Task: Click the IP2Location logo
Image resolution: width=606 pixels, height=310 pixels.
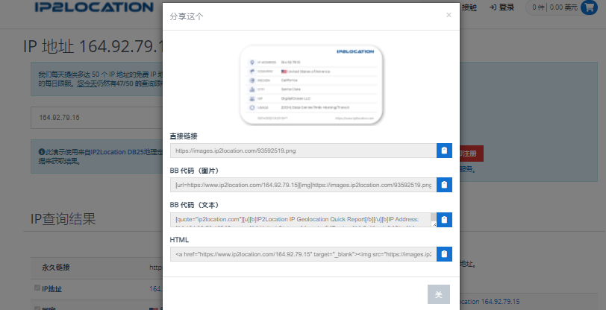Action: click(x=94, y=7)
